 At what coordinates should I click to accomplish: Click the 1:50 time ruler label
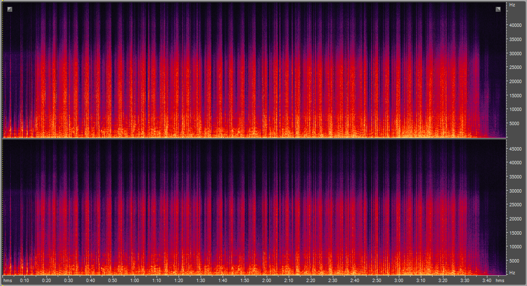tap(245, 281)
